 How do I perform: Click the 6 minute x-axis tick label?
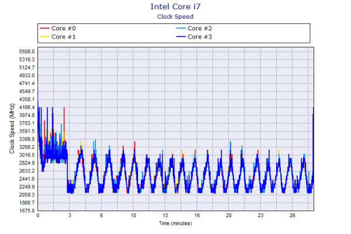[x=101, y=215]
